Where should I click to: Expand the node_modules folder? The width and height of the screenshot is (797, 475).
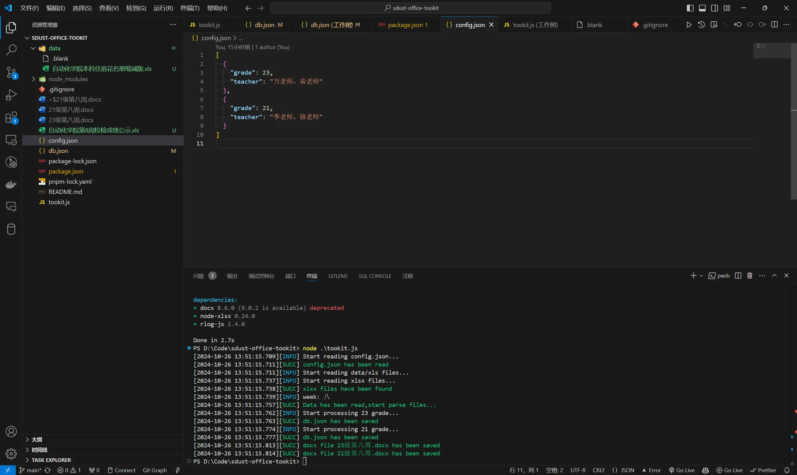click(x=33, y=79)
